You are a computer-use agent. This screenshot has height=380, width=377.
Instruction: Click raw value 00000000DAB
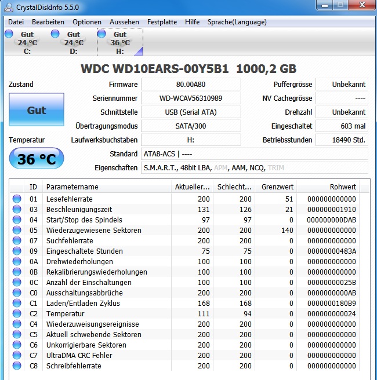point(332,220)
